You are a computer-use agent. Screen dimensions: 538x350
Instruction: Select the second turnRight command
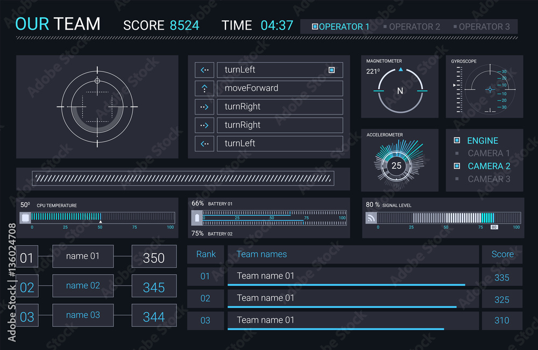tap(280, 125)
